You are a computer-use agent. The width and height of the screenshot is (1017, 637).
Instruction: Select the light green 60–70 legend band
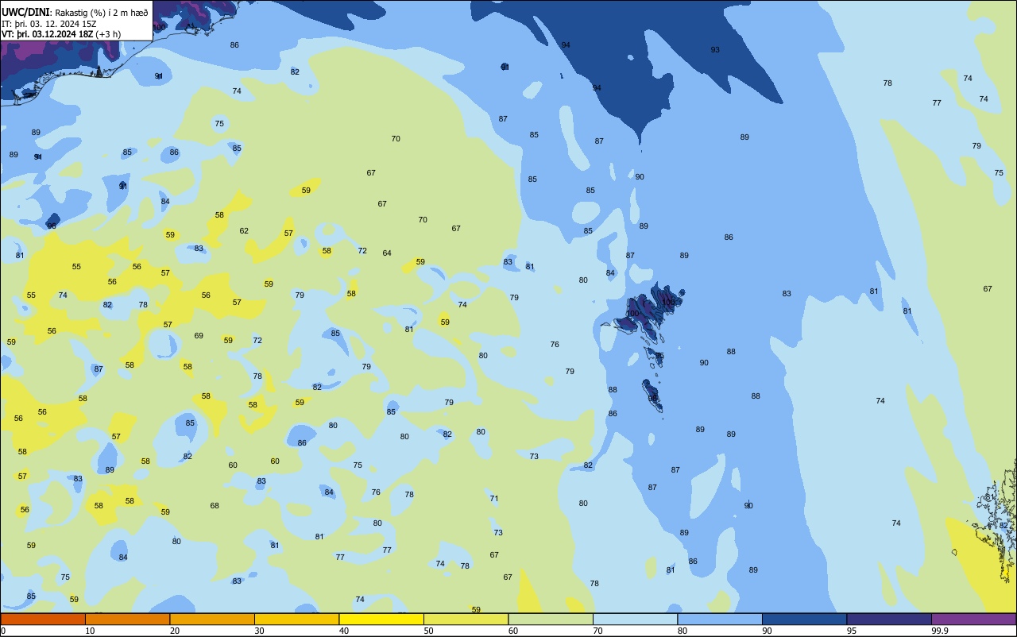pos(551,619)
